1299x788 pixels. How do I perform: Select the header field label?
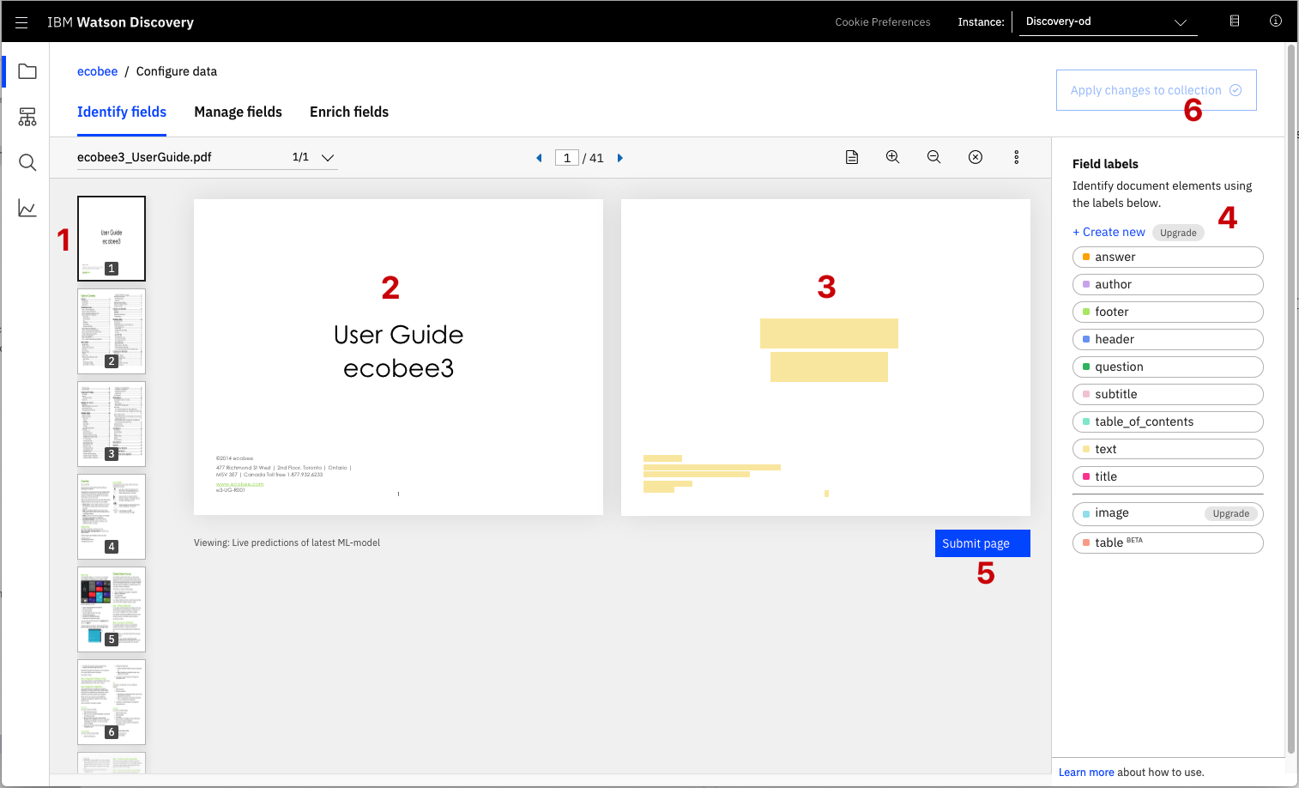(1168, 339)
